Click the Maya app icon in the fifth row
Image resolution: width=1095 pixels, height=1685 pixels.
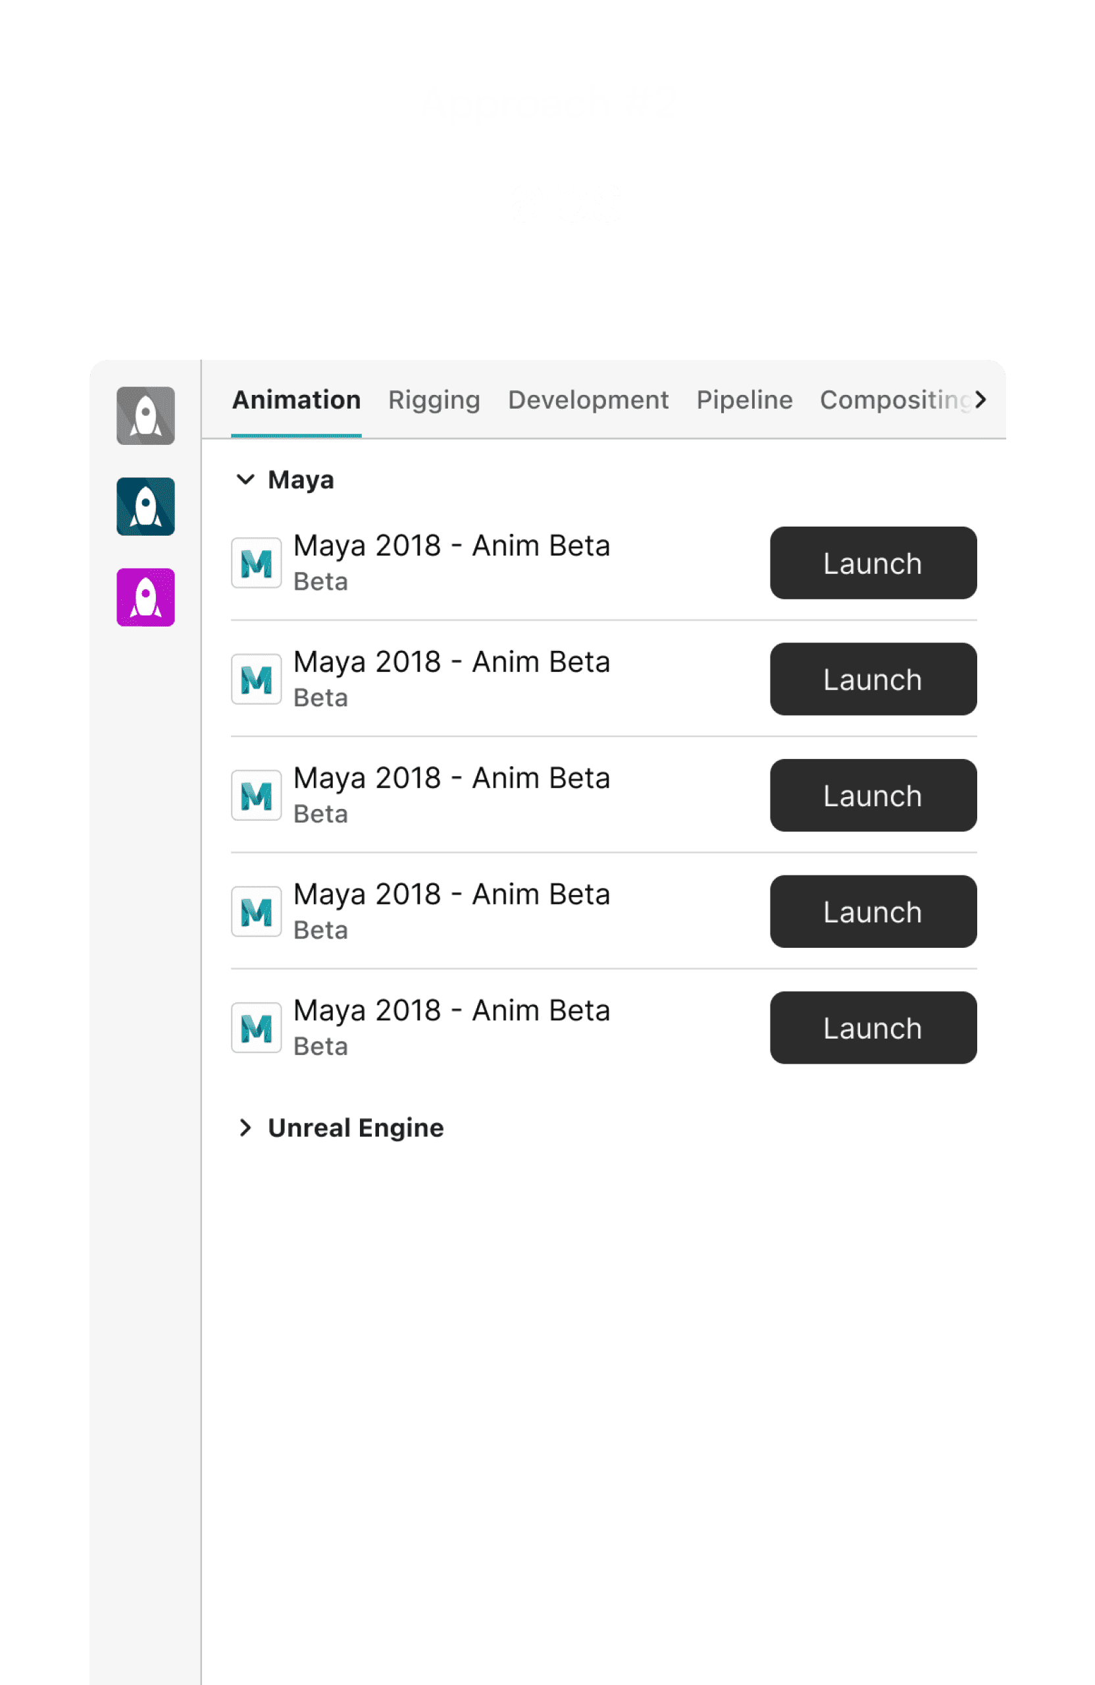(256, 1027)
